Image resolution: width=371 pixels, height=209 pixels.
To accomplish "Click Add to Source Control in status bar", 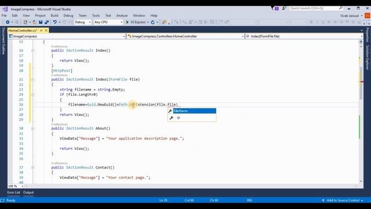I will point(343,200).
